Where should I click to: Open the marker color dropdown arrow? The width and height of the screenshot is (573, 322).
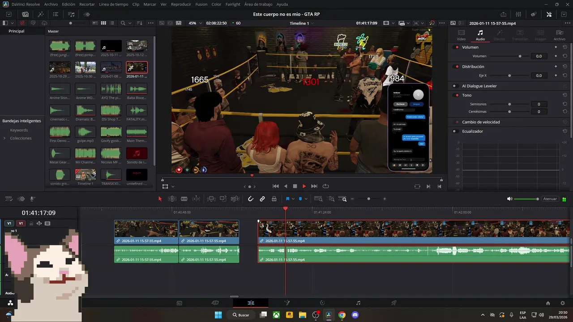click(x=306, y=199)
